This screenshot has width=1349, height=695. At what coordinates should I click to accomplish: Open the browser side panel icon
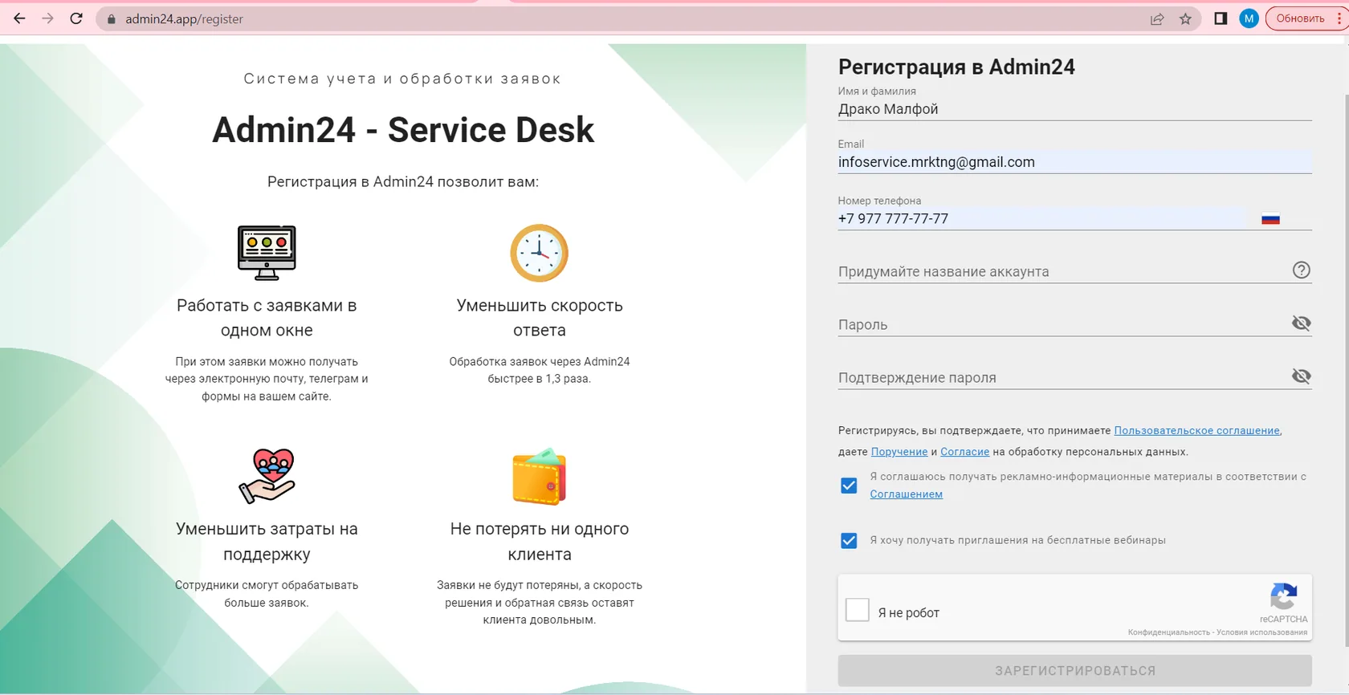(x=1221, y=18)
